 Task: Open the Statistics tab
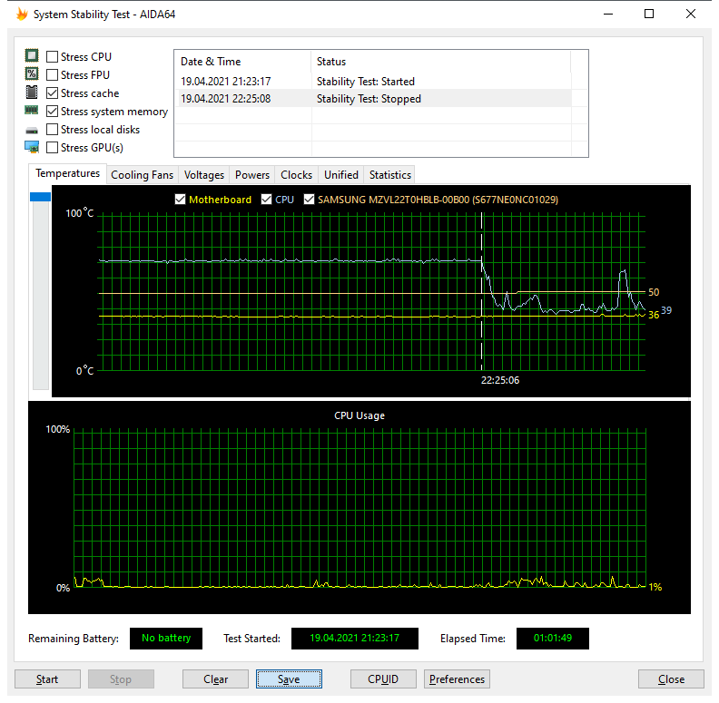pyautogui.click(x=390, y=175)
